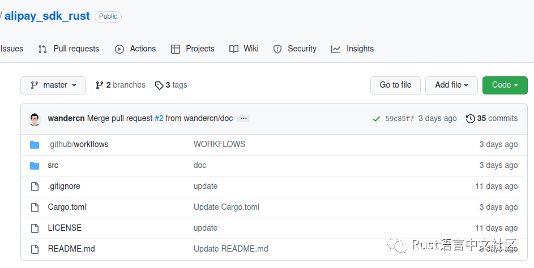
Task: Open the Actions tab
Action: tap(135, 49)
